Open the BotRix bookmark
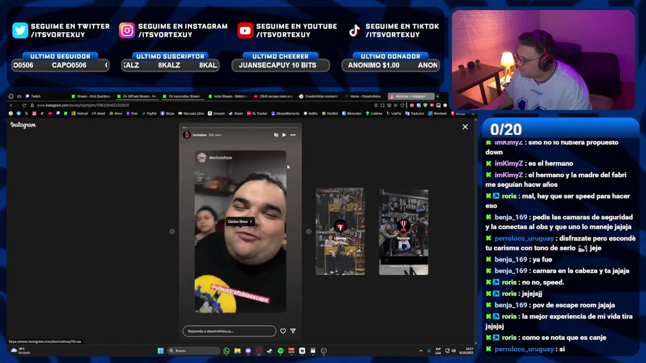 click(311, 113)
